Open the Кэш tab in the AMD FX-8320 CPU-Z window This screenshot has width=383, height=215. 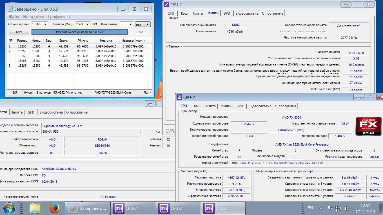(x=197, y=106)
